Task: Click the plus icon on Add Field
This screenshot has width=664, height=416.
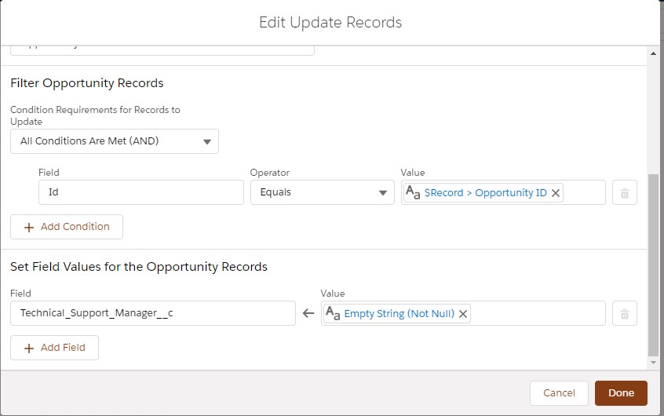Action: (29, 348)
